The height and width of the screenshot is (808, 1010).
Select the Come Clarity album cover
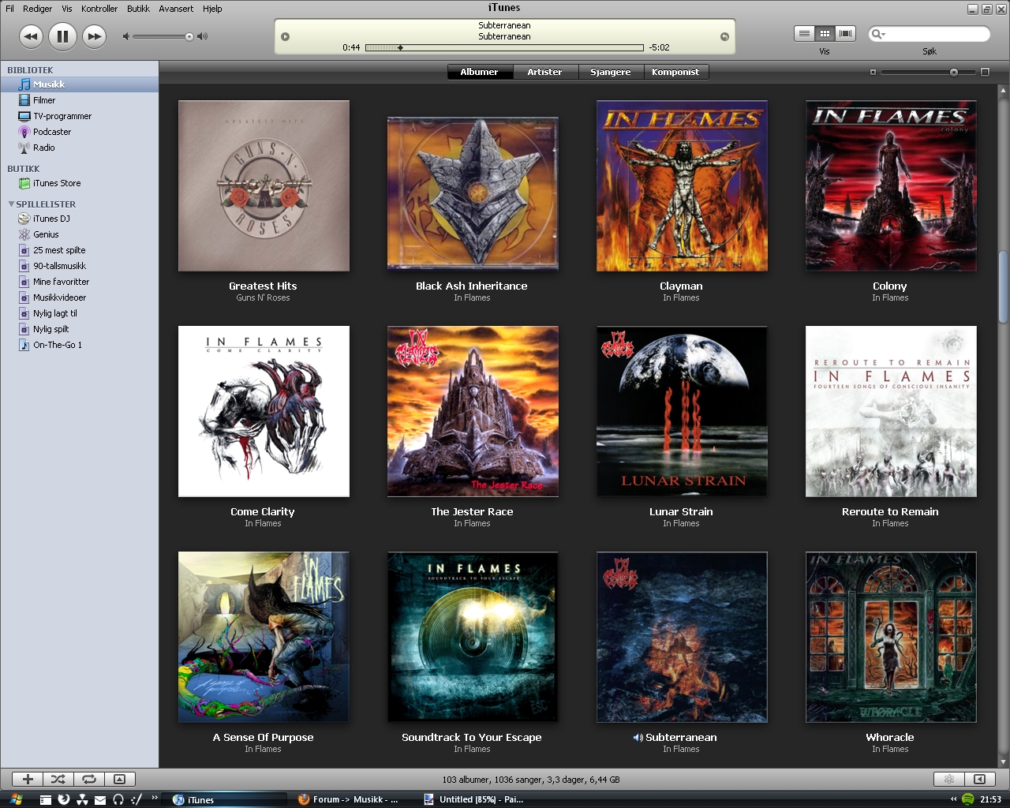pos(264,411)
